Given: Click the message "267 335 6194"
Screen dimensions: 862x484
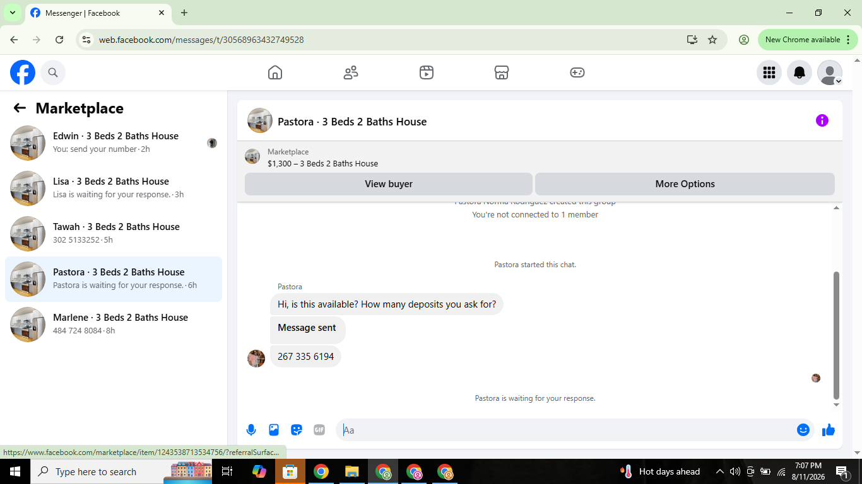Looking at the screenshot, I should point(305,357).
